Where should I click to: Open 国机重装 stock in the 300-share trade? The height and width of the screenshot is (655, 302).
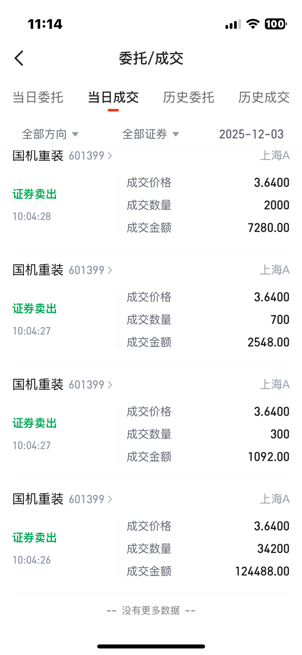[x=38, y=385]
